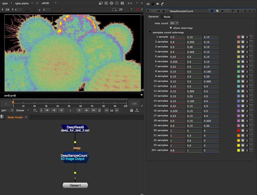
Task: Open the max count dropdown
Action: click(174, 23)
